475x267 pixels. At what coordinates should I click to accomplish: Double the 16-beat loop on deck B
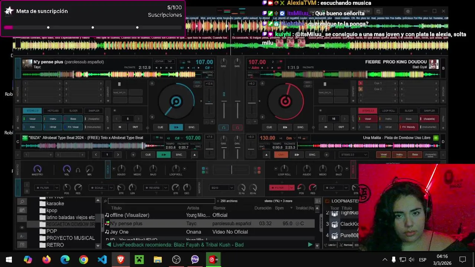(344, 119)
